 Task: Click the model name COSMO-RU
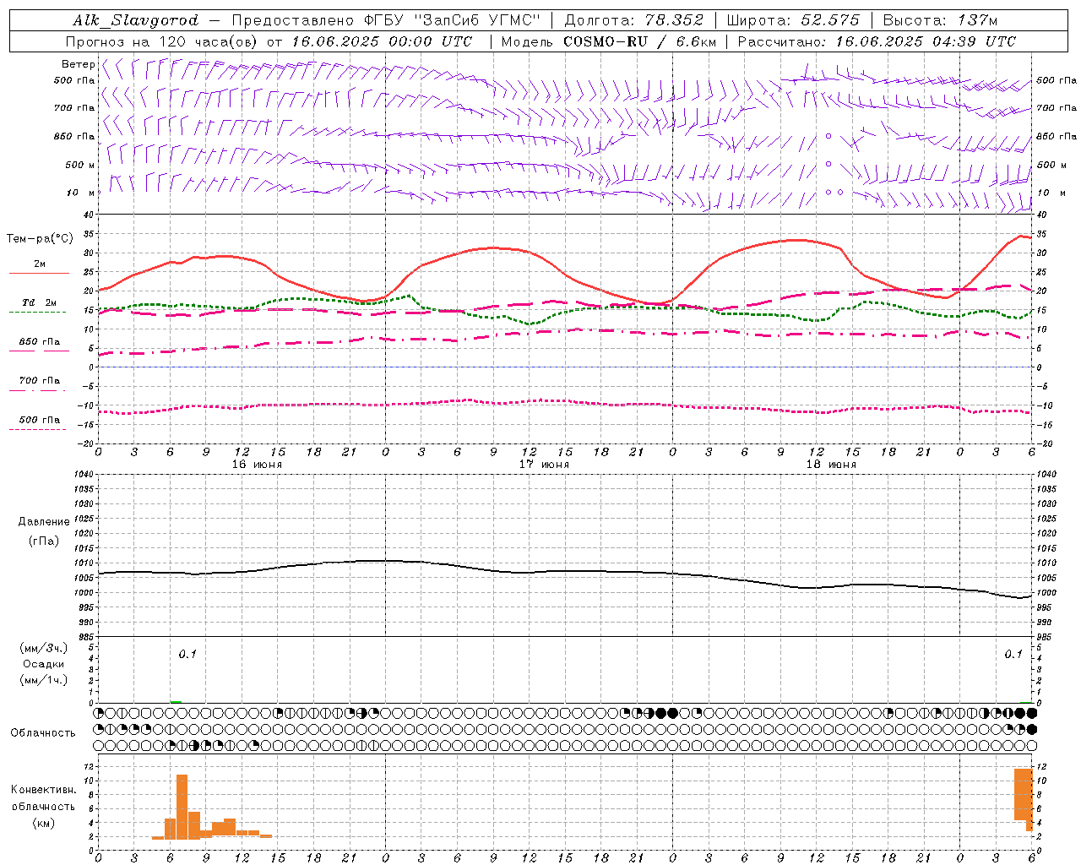click(605, 41)
